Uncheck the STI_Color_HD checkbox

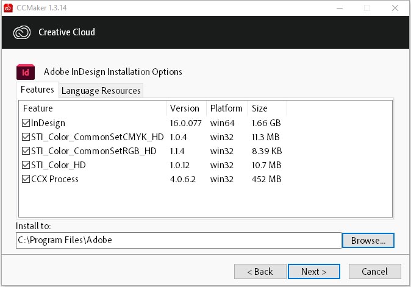(x=26, y=165)
